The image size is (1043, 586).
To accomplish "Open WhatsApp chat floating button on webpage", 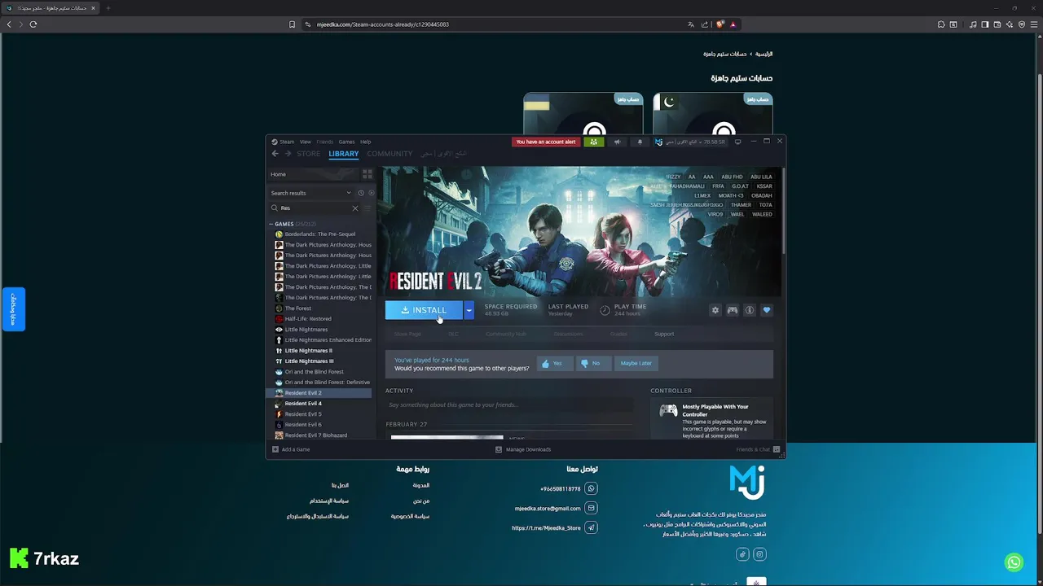I will pyautogui.click(x=1014, y=562).
